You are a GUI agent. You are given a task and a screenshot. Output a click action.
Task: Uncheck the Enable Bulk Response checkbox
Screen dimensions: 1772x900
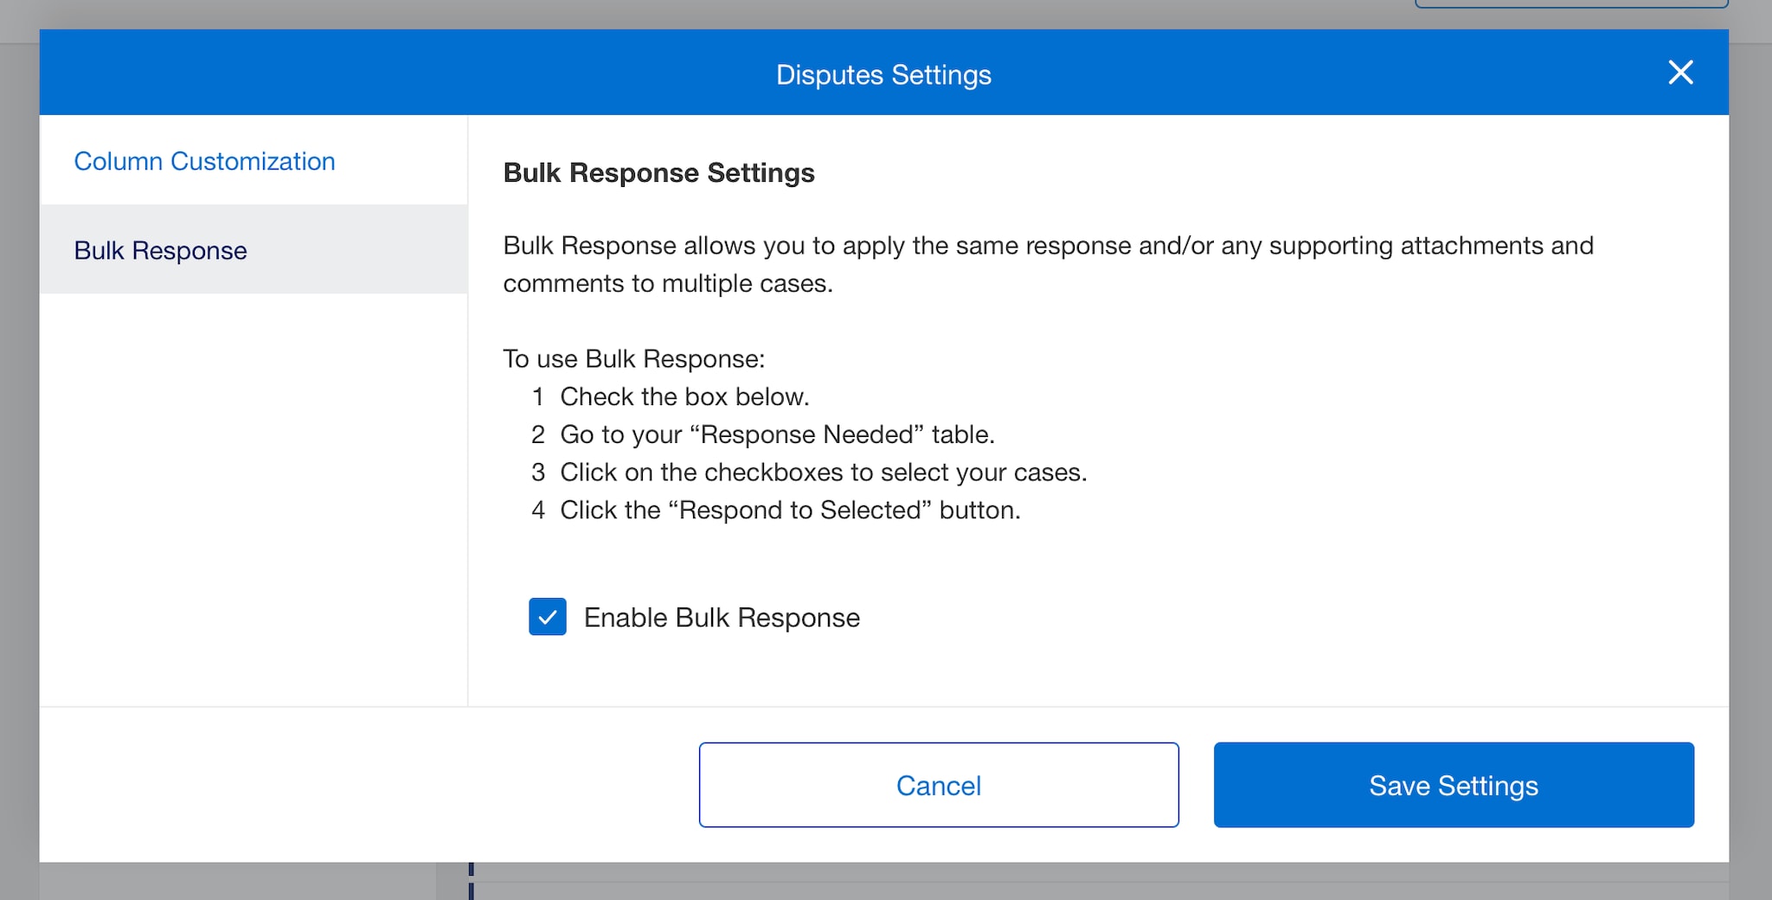[x=548, y=617]
